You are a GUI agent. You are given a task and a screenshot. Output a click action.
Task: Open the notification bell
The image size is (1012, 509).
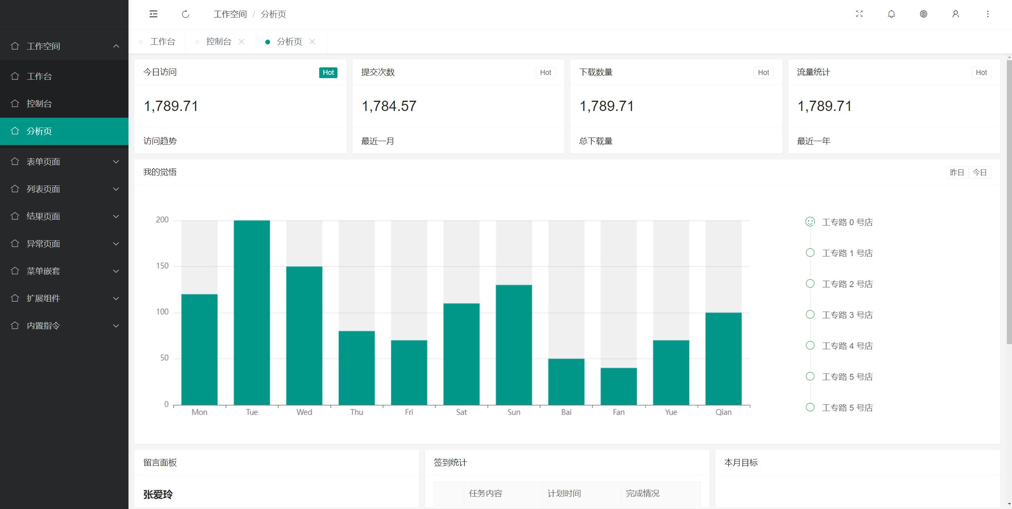coord(891,14)
